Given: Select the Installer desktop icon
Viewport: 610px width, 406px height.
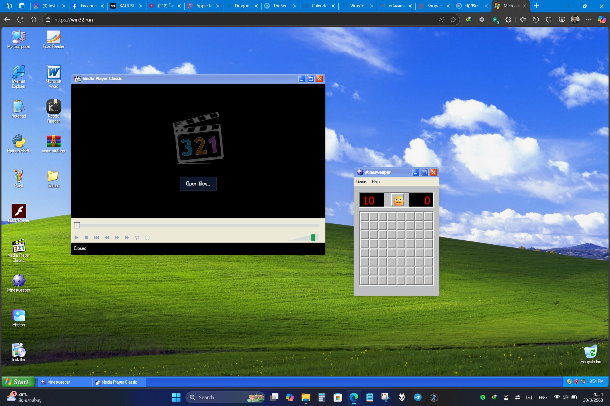Looking at the screenshot, I should click(x=18, y=353).
